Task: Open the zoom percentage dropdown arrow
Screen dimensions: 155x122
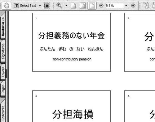Action: pos(126,6)
